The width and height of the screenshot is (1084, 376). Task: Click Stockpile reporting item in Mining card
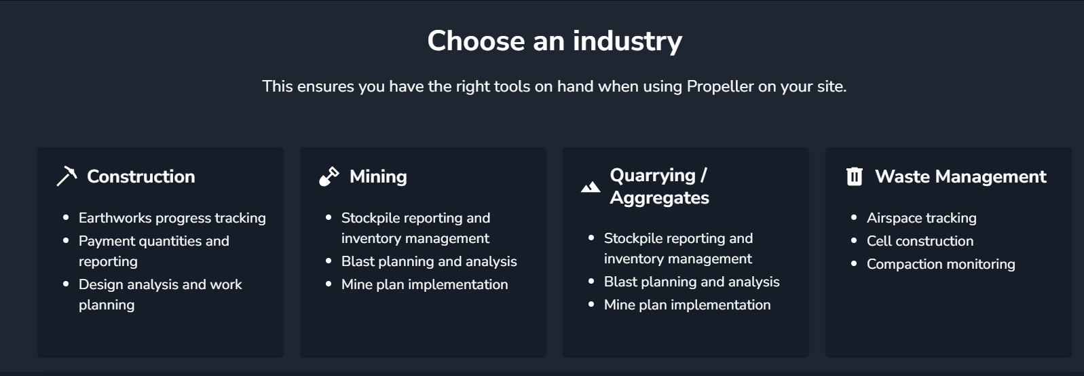coord(415,228)
